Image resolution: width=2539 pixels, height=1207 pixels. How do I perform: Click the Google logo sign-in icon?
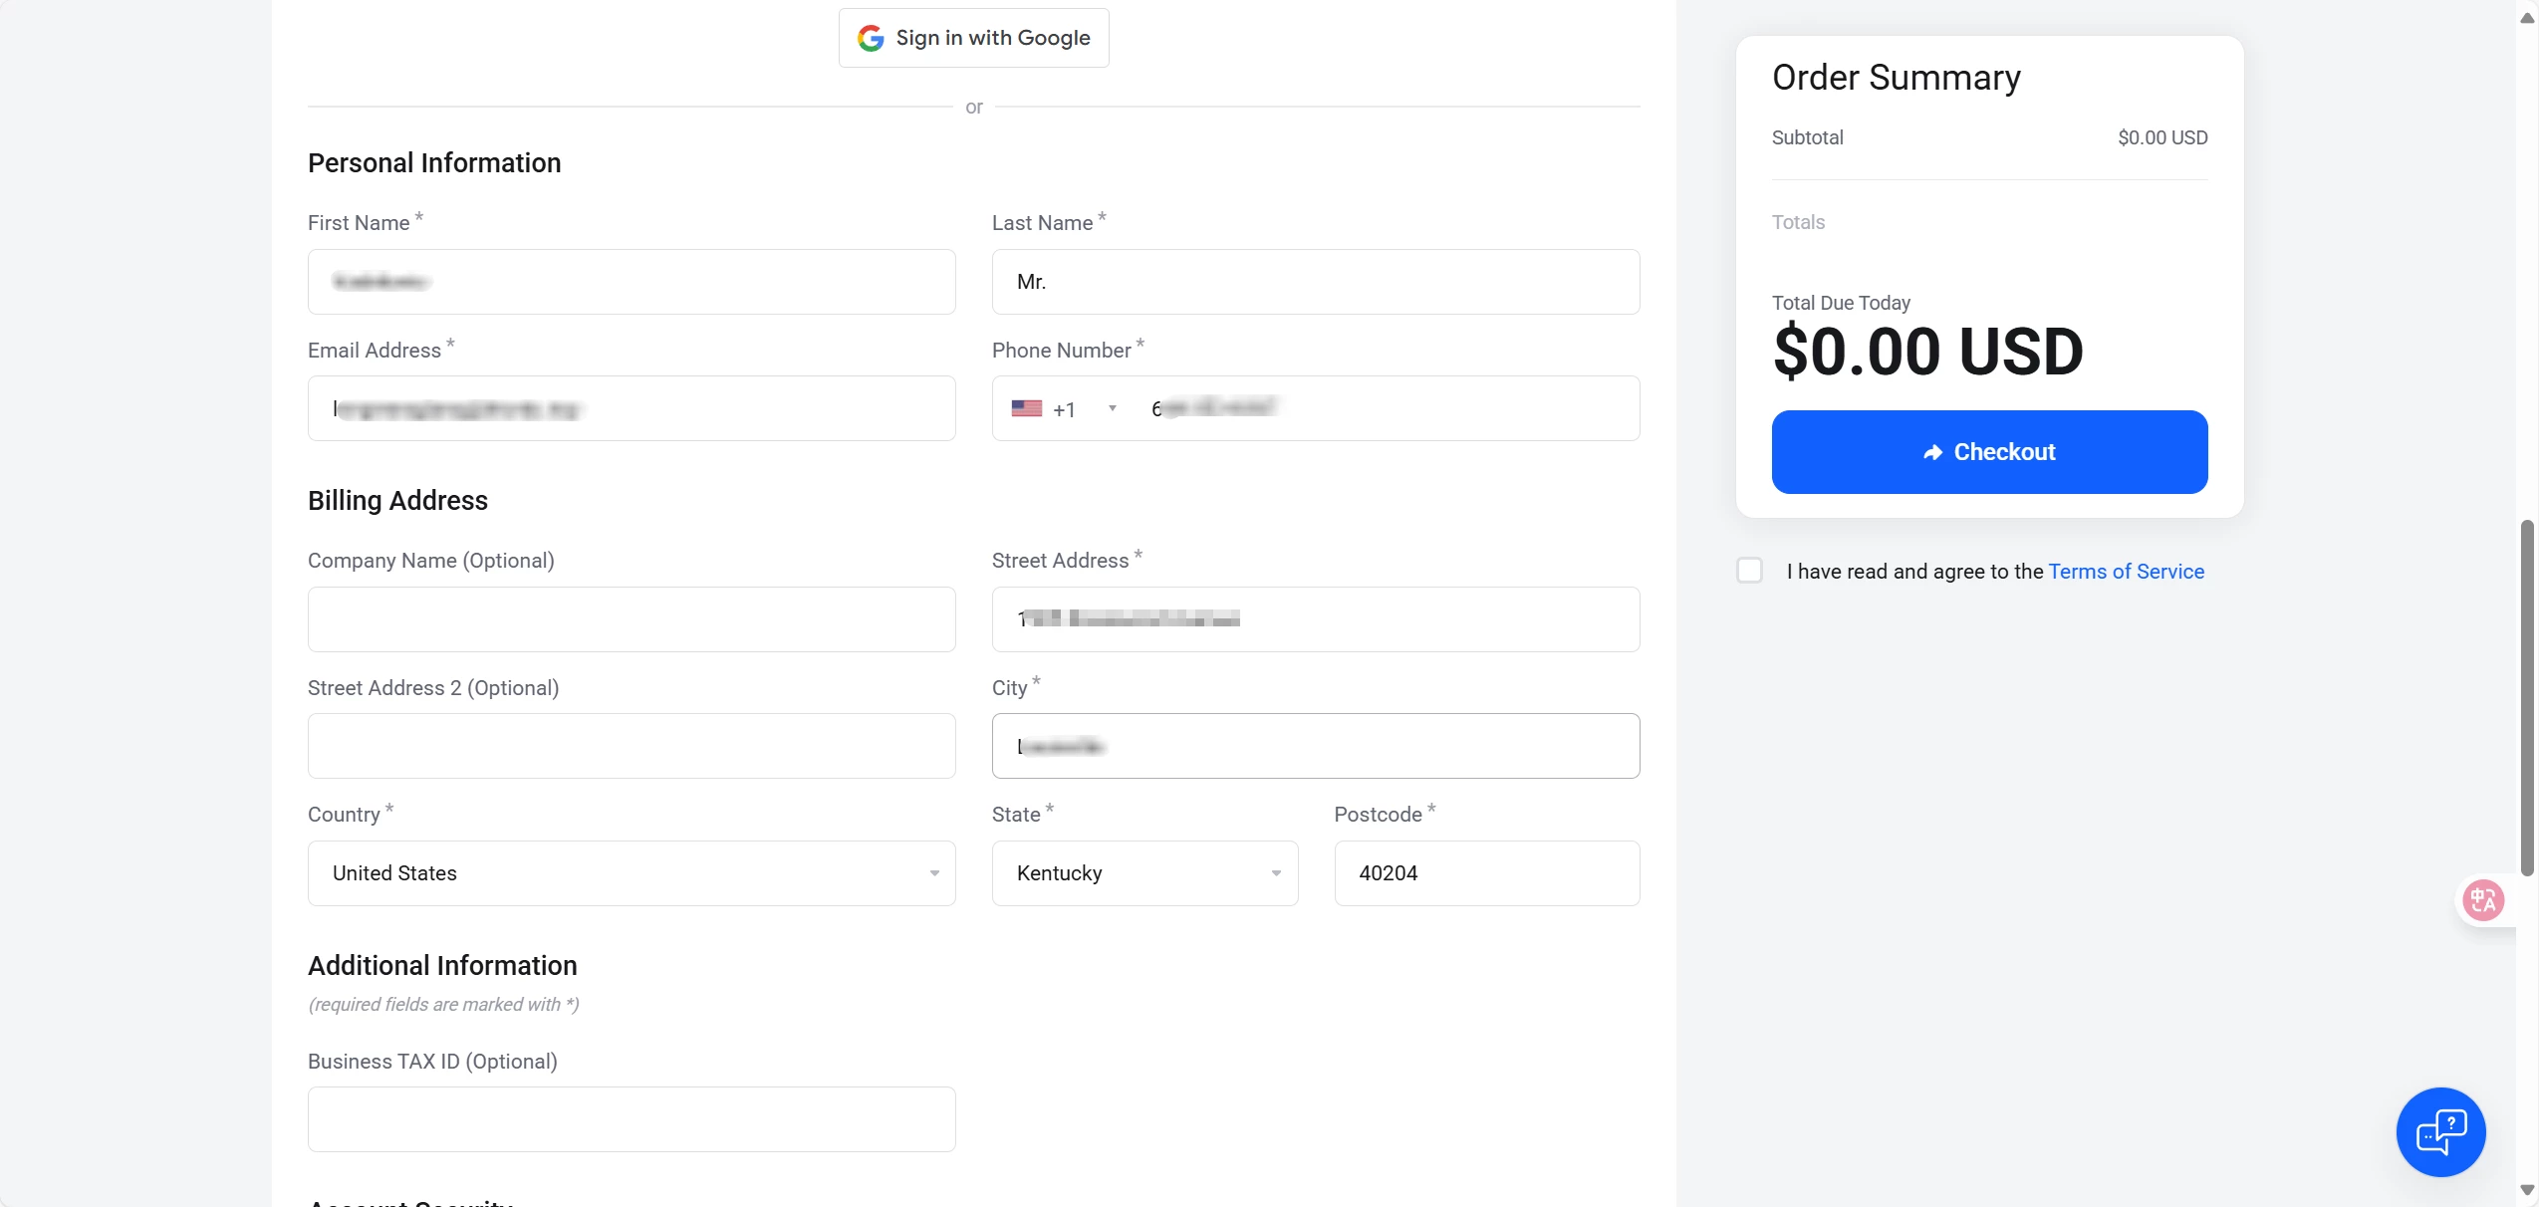point(871,38)
